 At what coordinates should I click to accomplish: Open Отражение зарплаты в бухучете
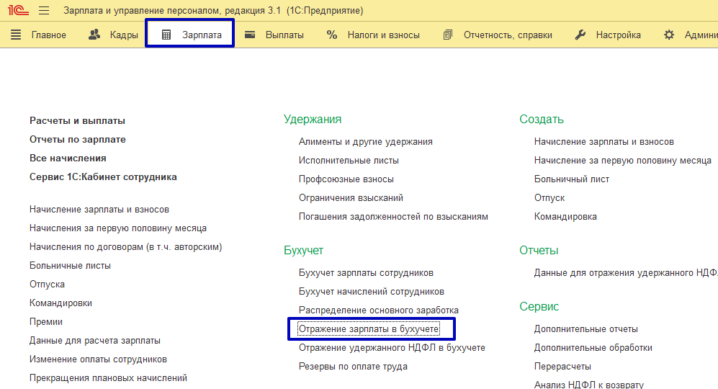pyautogui.click(x=369, y=329)
